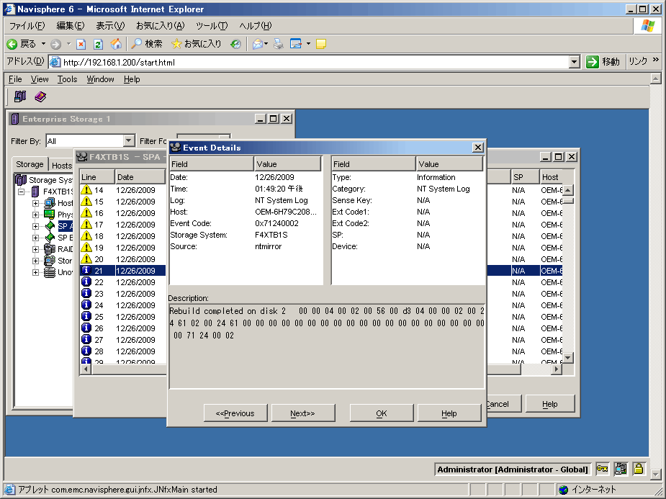Expand the F4XTB1S storage system node
Screen dimensions: 666x499
pos(22,192)
